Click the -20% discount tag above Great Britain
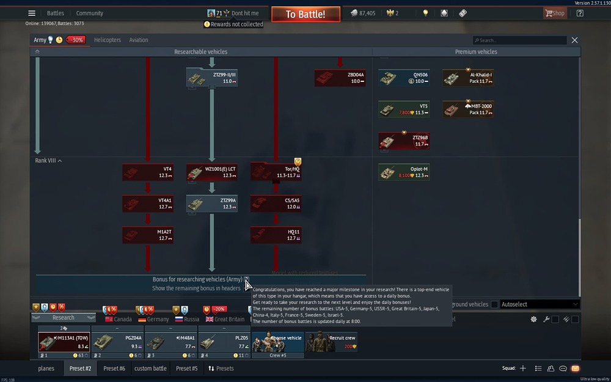 219,309
